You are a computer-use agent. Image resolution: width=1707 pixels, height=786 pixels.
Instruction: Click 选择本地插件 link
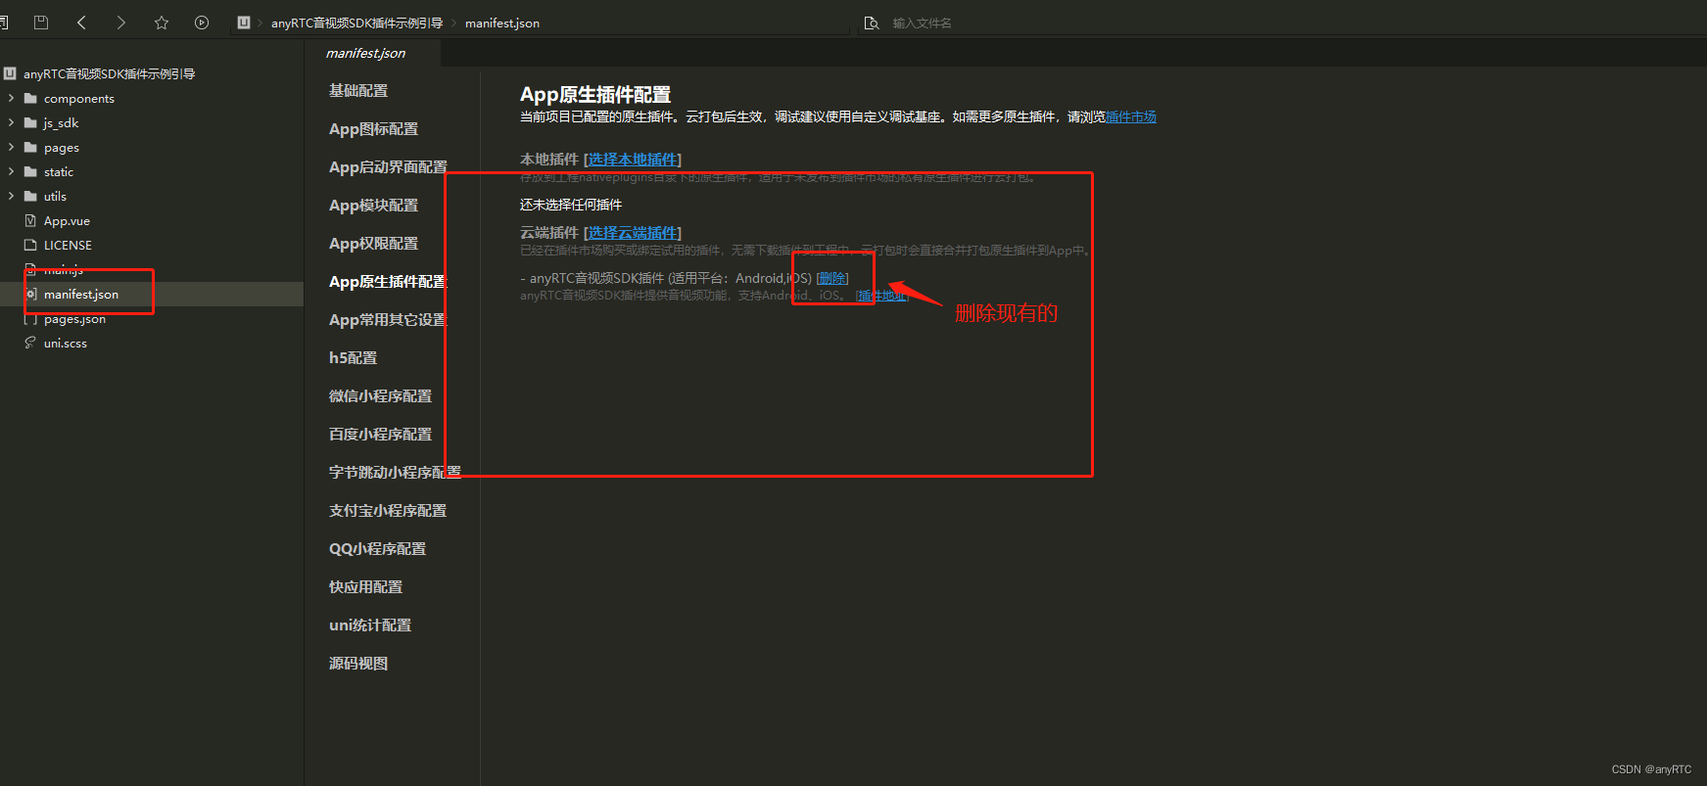click(633, 159)
